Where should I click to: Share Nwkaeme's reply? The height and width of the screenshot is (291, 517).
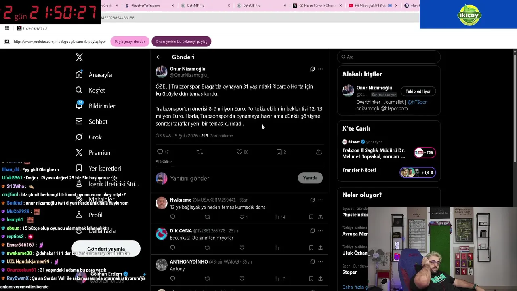pyautogui.click(x=320, y=217)
